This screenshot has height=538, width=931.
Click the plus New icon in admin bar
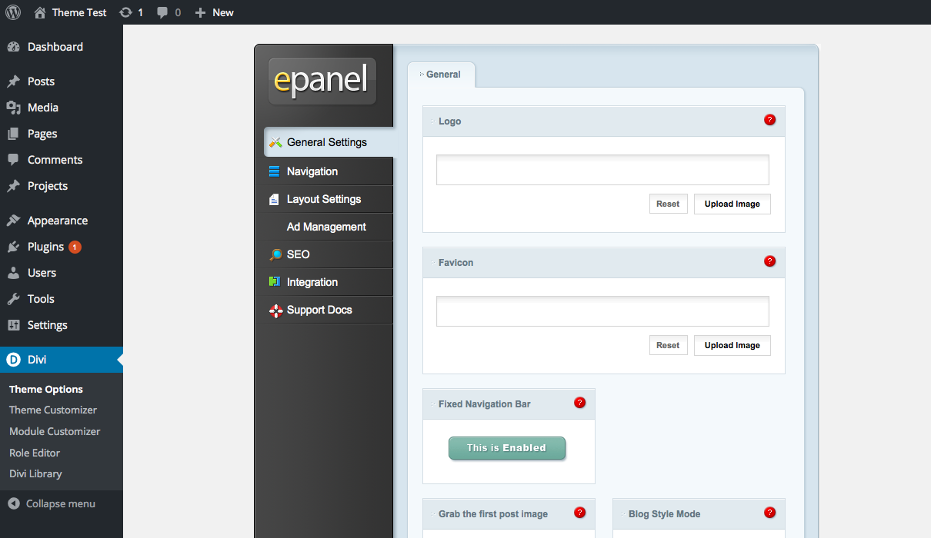click(x=200, y=12)
